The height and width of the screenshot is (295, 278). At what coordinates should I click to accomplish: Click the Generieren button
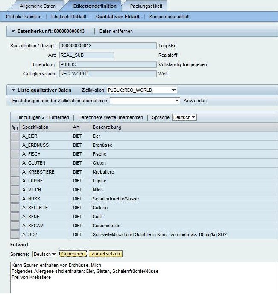tap(73, 254)
